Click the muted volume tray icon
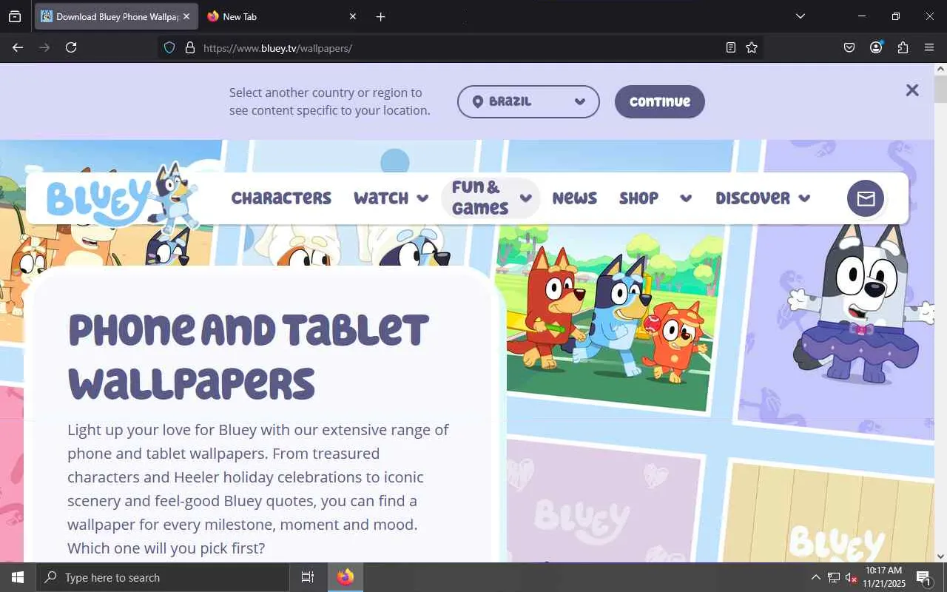Viewport: 947px width, 592px height. click(x=851, y=577)
